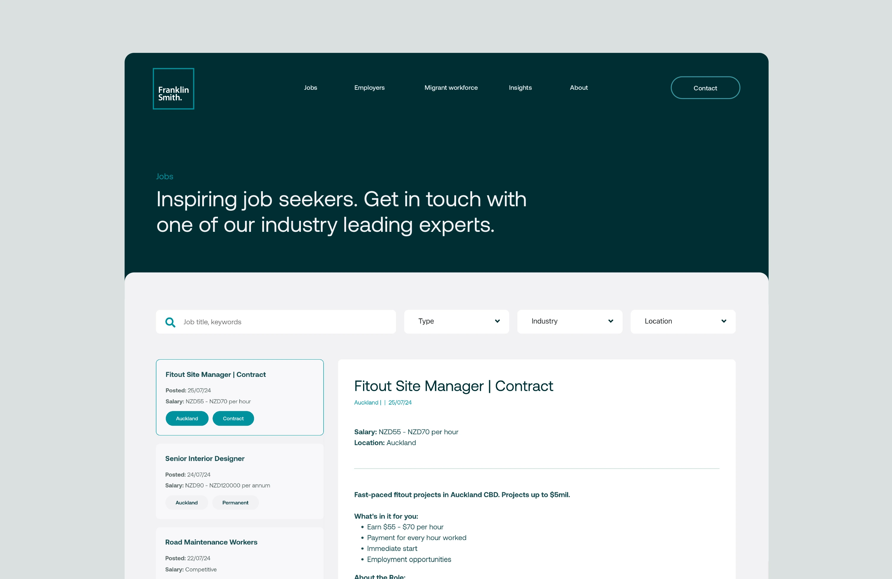Click the 'Fitout Site Manager | Contract' detail heading

[x=453, y=386]
